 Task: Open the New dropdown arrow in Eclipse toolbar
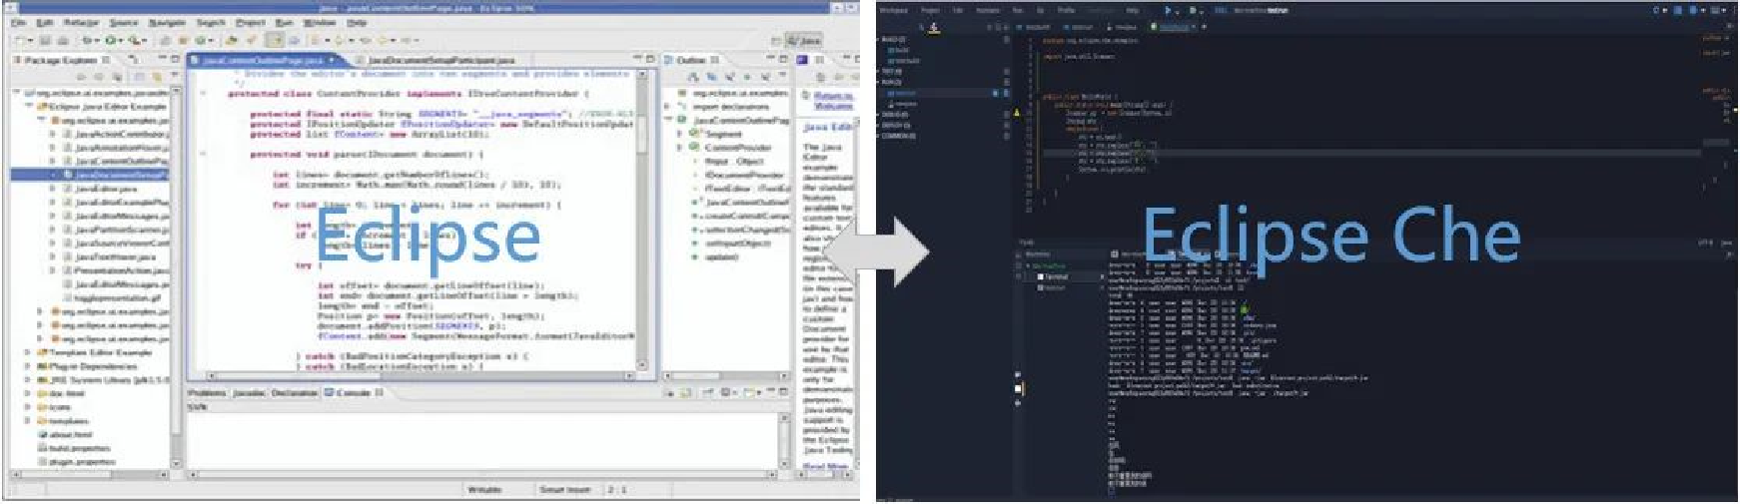31,40
